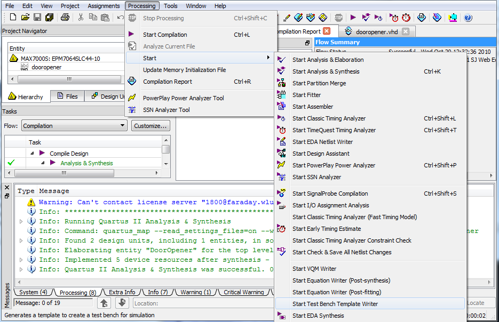The height and width of the screenshot is (322, 499).
Task: Click the Programmer toolbar icon
Action: (437, 18)
